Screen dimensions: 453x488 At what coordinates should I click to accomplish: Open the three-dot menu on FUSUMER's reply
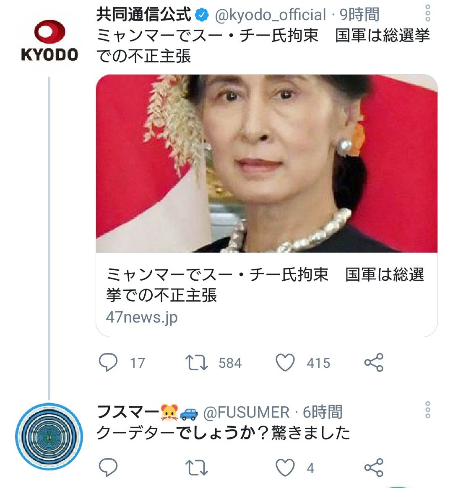click(428, 408)
